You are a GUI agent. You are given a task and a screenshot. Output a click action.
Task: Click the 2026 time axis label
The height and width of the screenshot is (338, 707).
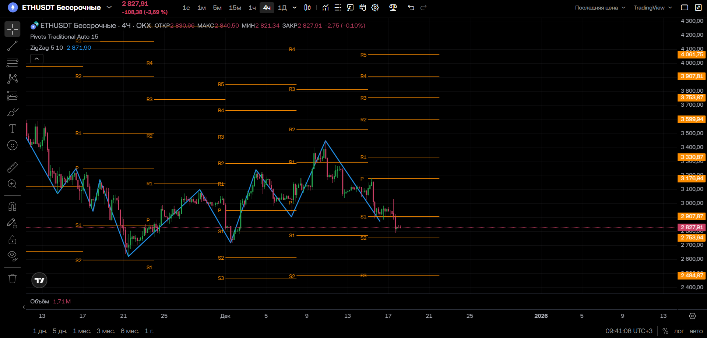tap(541, 316)
